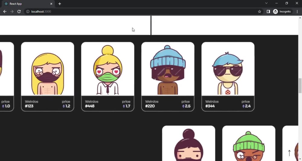Screen dimensions: 302x161
Task: Click the price value 2.5
Action: click(188, 106)
